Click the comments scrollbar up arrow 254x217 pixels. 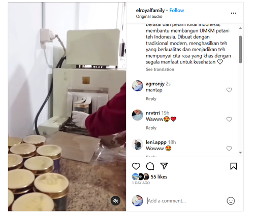click(x=240, y=28)
